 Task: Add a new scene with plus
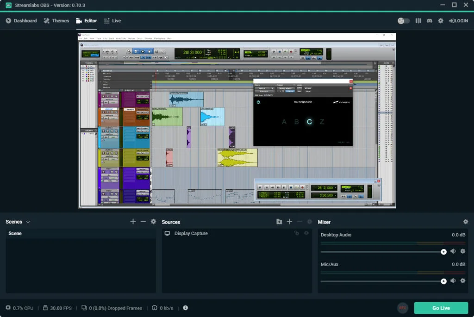click(x=133, y=222)
